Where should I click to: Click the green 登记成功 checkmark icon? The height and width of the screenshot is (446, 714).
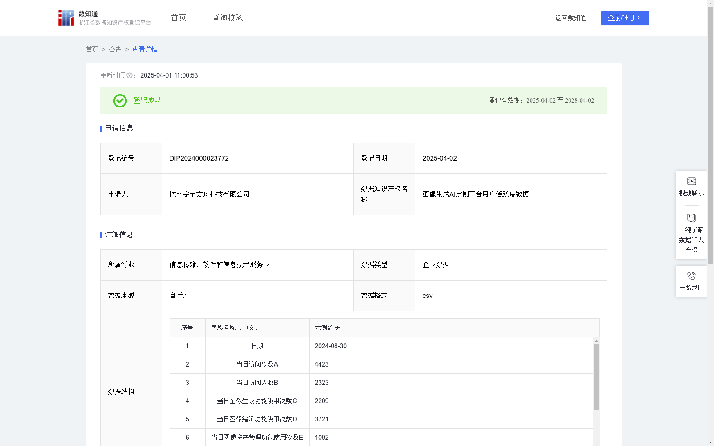(120, 101)
